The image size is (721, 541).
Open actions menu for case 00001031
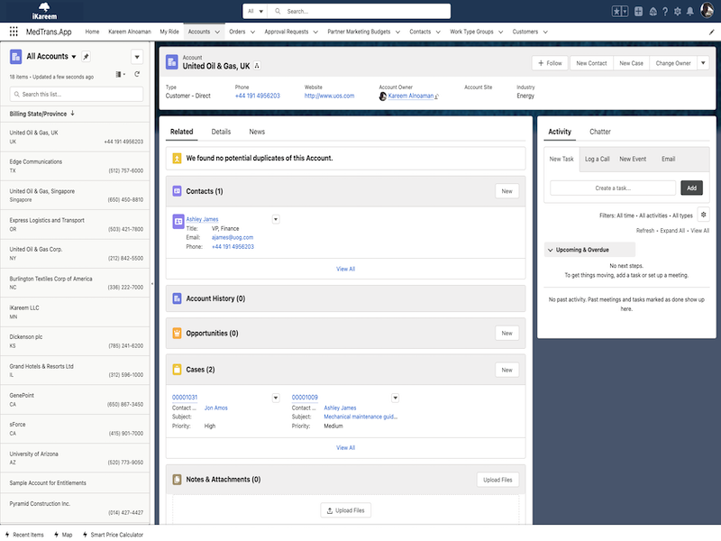point(276,398)
